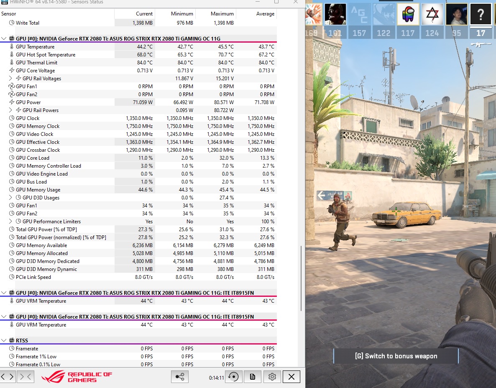
Task: Select the GPU Video Engine Load row
Action: (x=138, y=174)
